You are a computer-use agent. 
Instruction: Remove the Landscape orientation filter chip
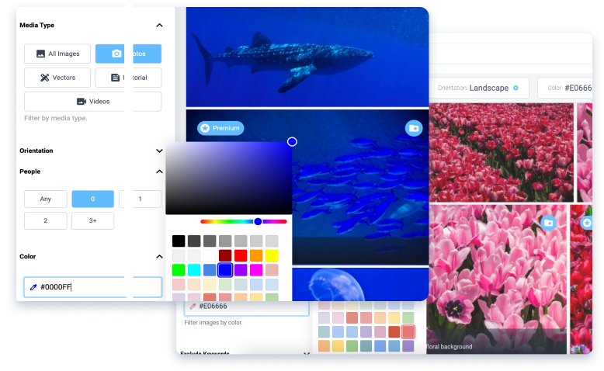tap(515, 88)
